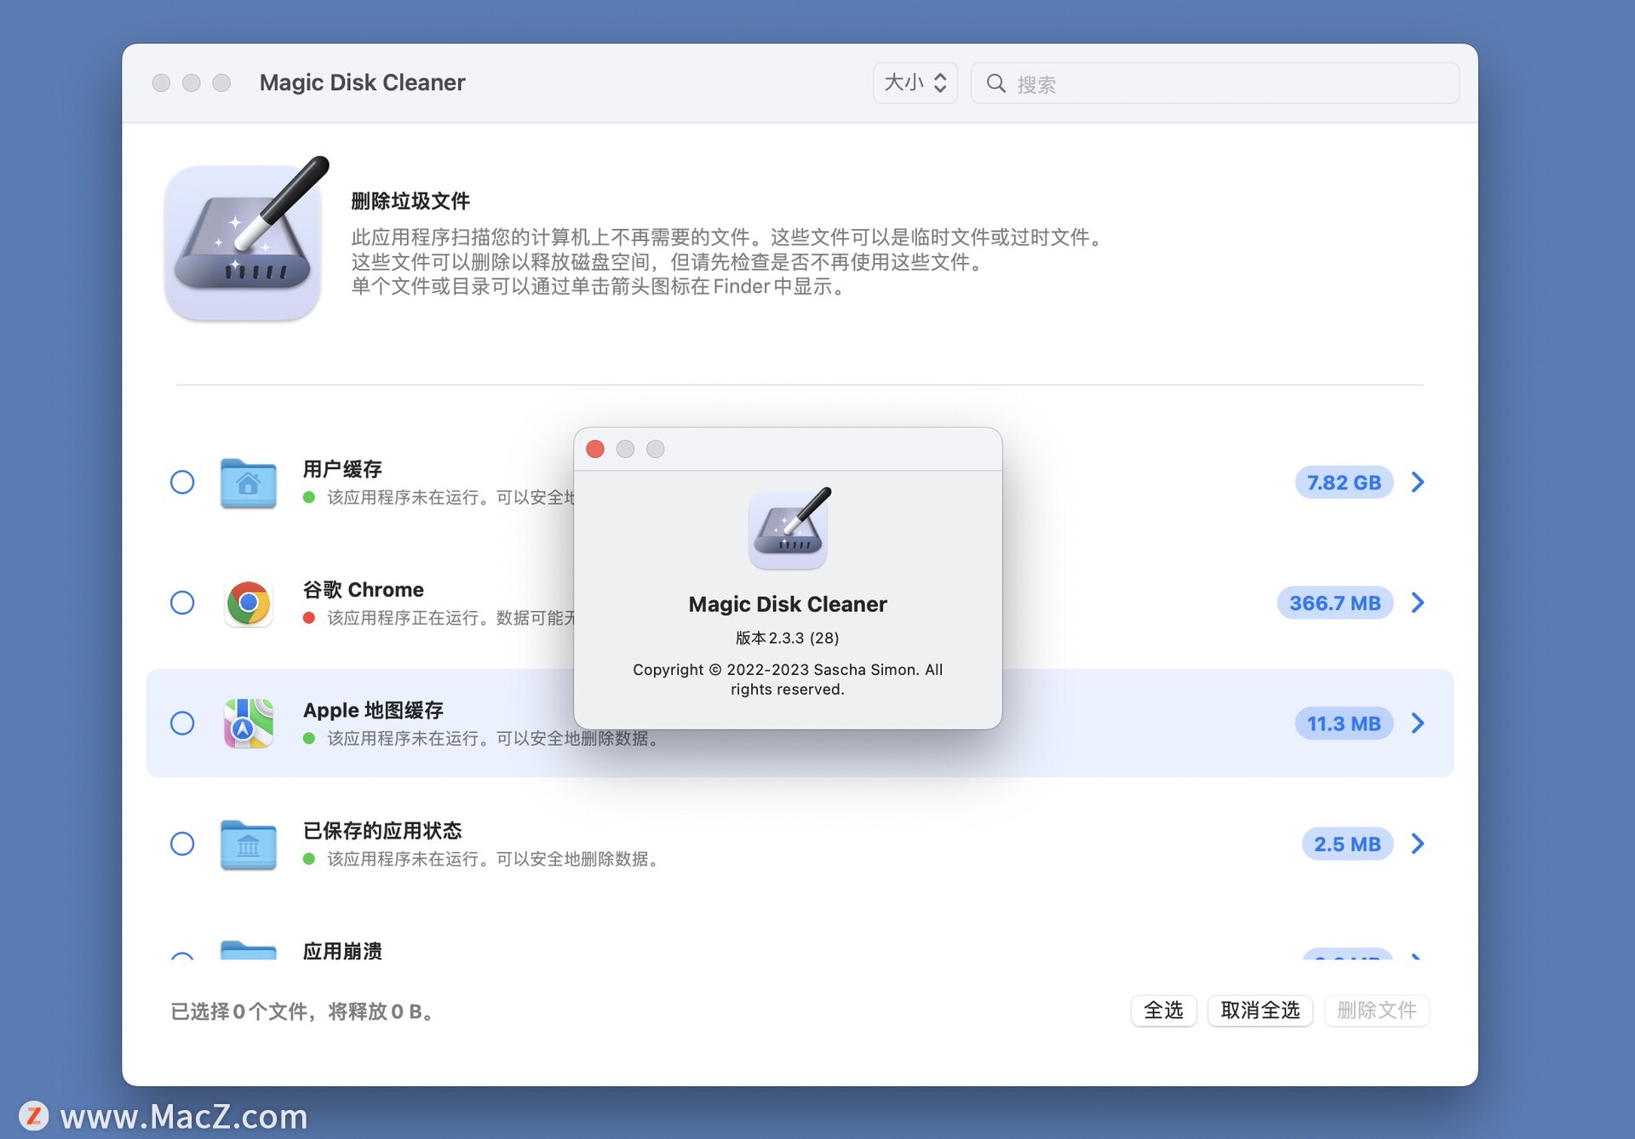The height and width of the screenshot is (1139, 1635).
Task: Click the 应用崩溃 folder icon
Action: pos(248,953)
